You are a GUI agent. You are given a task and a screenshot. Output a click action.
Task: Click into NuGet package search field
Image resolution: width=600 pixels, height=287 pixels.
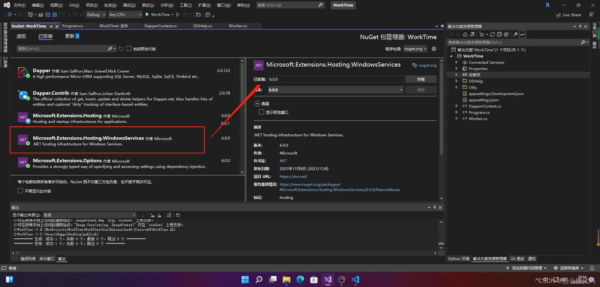tap(62, 49)
